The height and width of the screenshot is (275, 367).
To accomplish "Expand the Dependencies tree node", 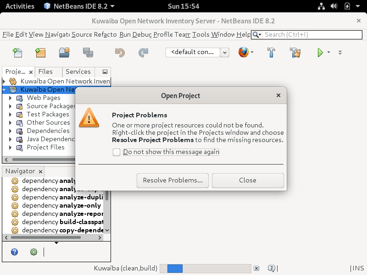I will 11,131.
